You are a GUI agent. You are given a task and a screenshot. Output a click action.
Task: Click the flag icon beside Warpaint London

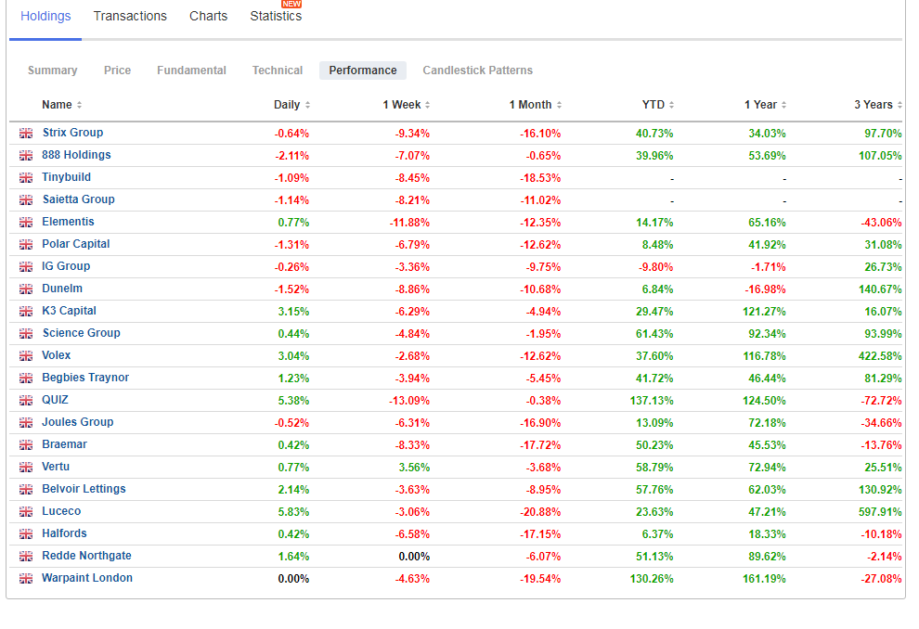26,578
